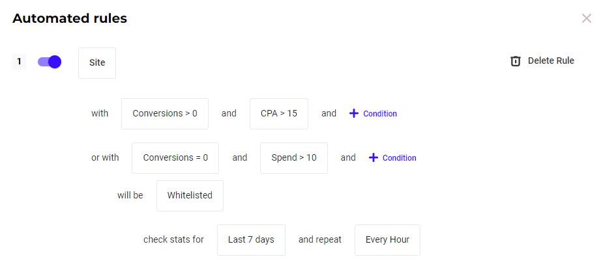The image size is (616, 270).
Task: Click the Delete Rule text
Action: pos(551,61)
